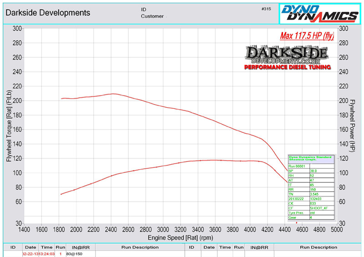Click 260 on the Flywheel Torque axis
Image resolution: width=364 pixels, height=257 pixels.
coord(17,57)
